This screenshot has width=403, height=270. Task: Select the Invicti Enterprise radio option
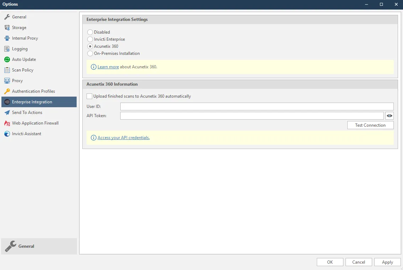90,39
